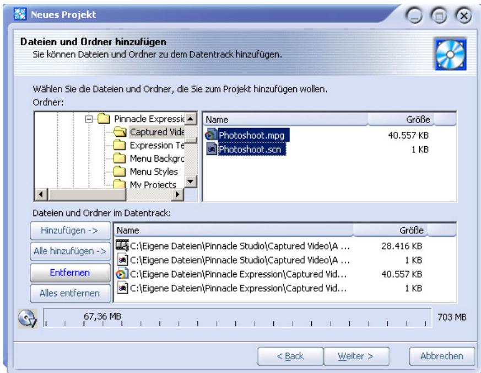
Task: Select the My Projects folder label
Action: (153, 184)
